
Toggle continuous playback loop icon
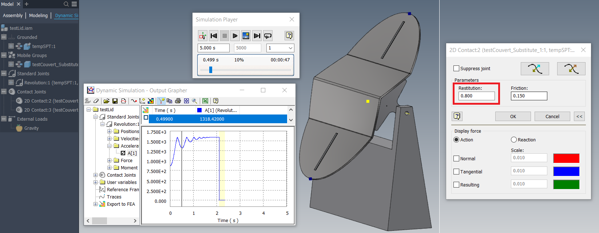[268, 36]
